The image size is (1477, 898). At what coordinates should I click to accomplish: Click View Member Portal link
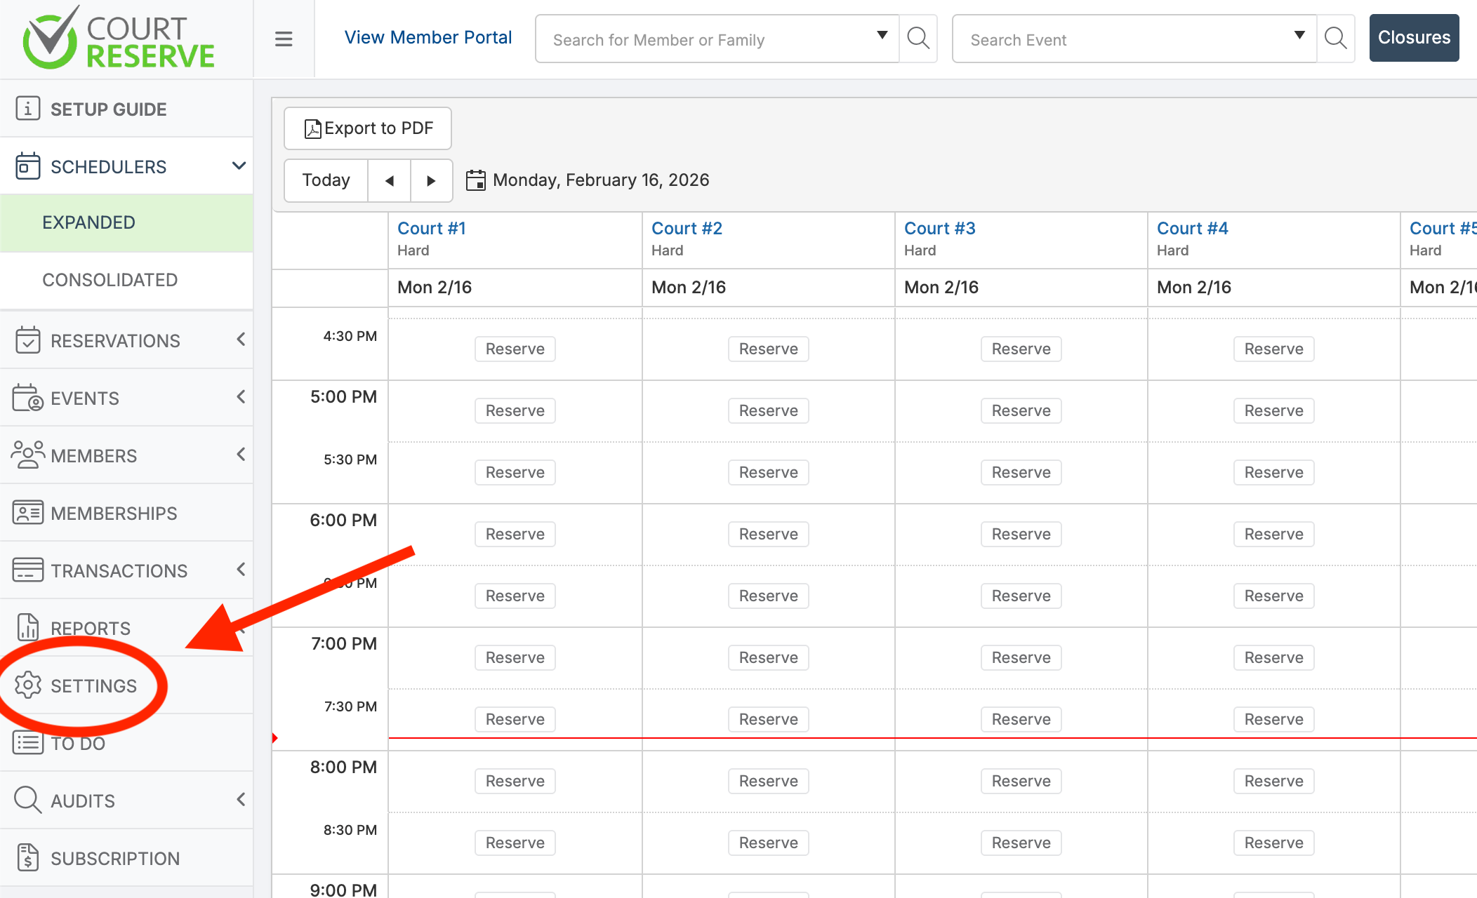pyautogui.click(x=428, y=38)
